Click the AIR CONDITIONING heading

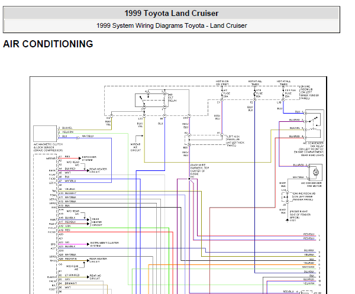[x=48, y=44]
